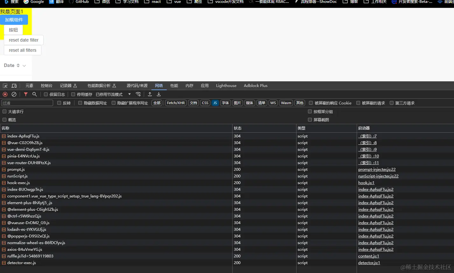Viewport: 454px width, 273px height.
Task: Open initiator link hook.js:1
Action: pos(366,183)
